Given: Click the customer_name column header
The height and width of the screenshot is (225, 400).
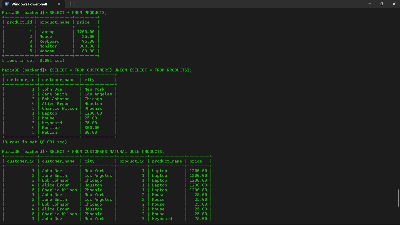Looking at the screenshot, I should (x=59, y=79).
